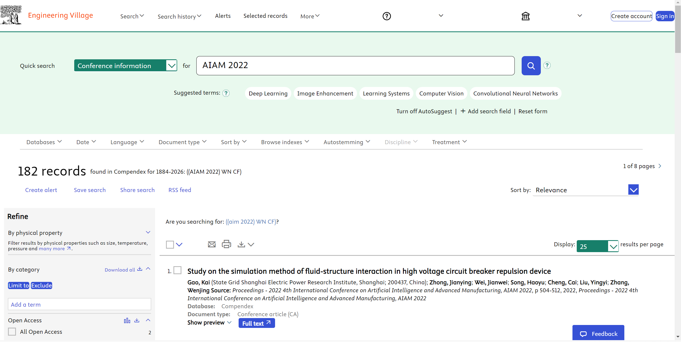
Task: Open the Sort by Relevance dropdown
Action: pyautogui.click(x=586, y=190)
